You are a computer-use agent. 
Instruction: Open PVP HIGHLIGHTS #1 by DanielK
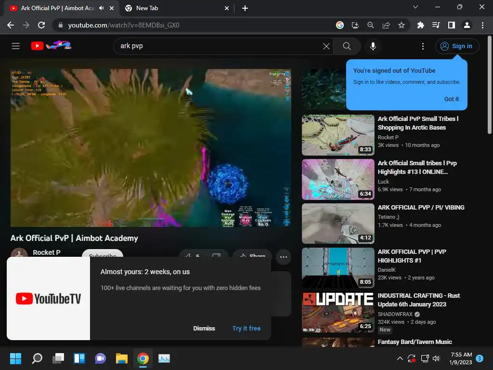(x=412, y=256)
